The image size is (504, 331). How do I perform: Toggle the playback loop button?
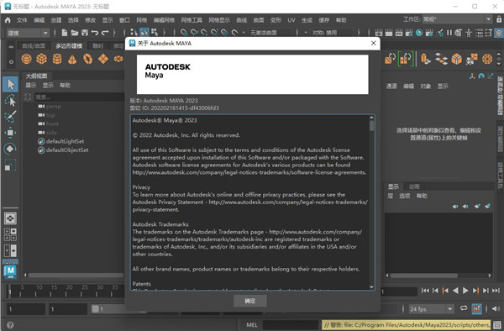(x=464, y=308)
